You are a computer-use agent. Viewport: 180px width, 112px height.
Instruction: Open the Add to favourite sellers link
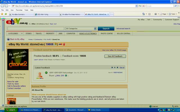tap(16, 86)
